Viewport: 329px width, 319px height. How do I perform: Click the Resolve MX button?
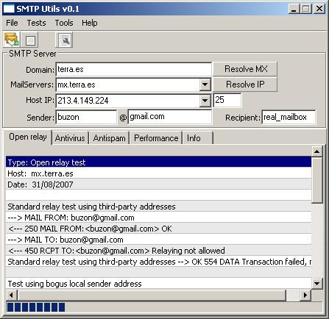click(x=245, y=69)
